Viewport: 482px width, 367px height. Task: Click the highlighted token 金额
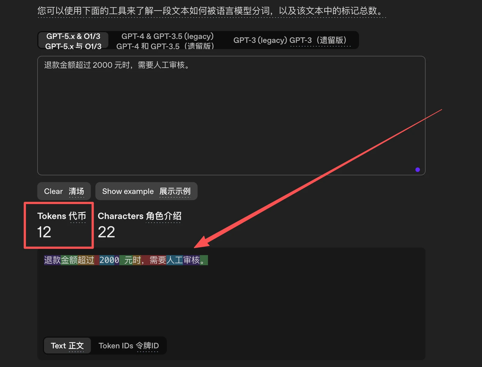[x=69, y=260]
